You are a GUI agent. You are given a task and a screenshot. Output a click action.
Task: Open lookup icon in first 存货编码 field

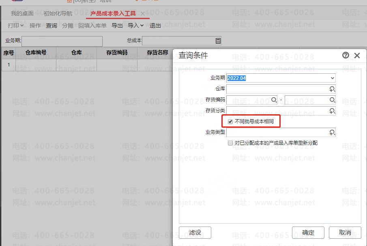[274, 100]
